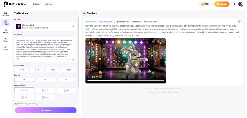Open the user profile avatar
Screen dimensions: 247x118
tap(240, 4)
